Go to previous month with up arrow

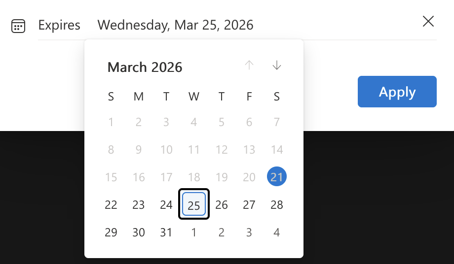249,65
